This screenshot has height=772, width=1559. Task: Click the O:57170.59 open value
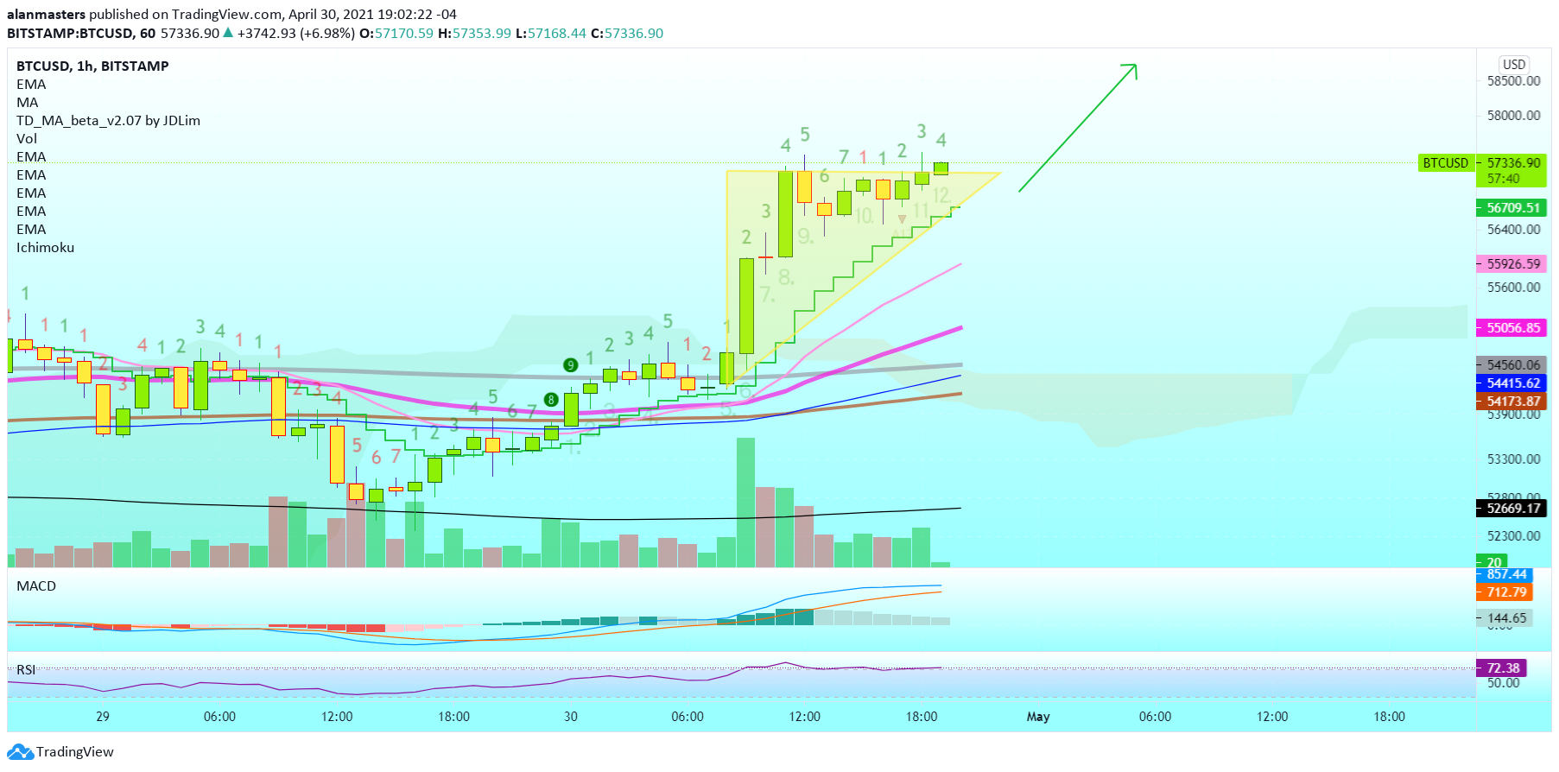click(x=396, y=33)
